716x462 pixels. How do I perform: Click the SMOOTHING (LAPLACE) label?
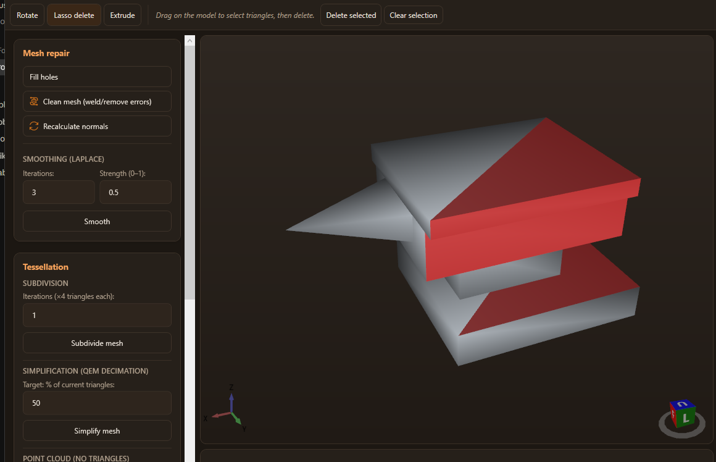tap(64, 159)
